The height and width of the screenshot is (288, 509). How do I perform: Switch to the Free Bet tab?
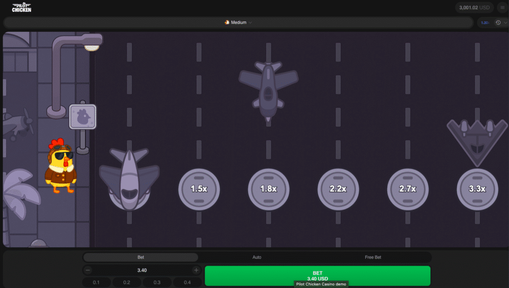[373, 257]
